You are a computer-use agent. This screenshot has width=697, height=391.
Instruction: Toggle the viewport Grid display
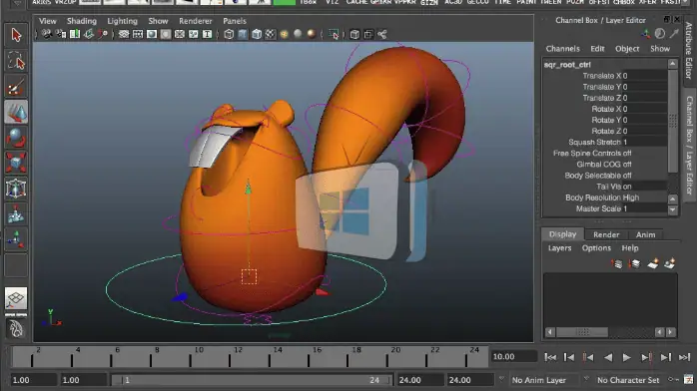pos(124,34)
